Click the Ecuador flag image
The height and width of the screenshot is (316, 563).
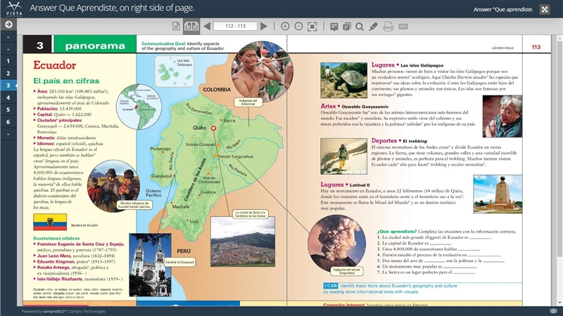50,222
